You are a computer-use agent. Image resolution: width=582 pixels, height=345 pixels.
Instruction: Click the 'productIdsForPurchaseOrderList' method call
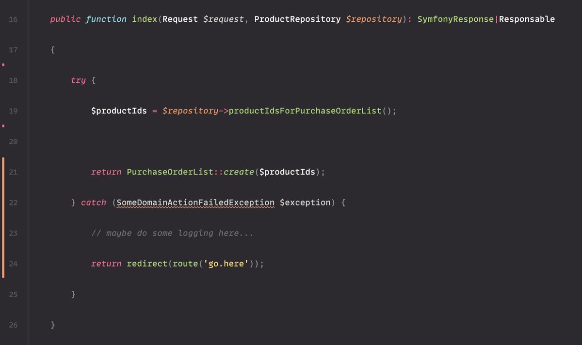coord(305,111)
